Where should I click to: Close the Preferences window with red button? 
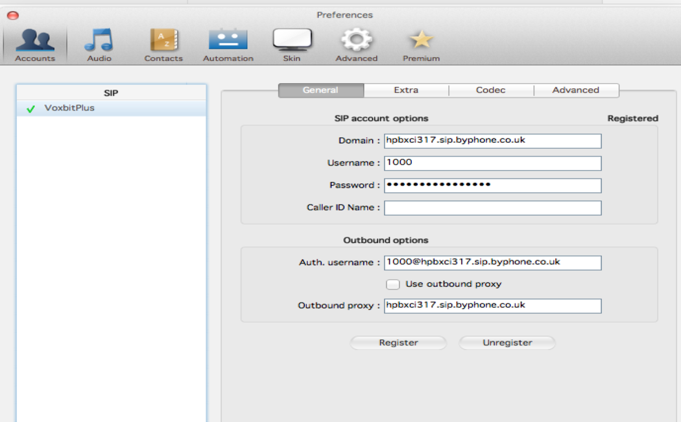12,15
